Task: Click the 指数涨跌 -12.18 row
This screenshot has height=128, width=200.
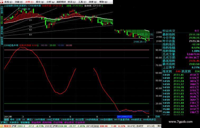Action: click(181, 44)
